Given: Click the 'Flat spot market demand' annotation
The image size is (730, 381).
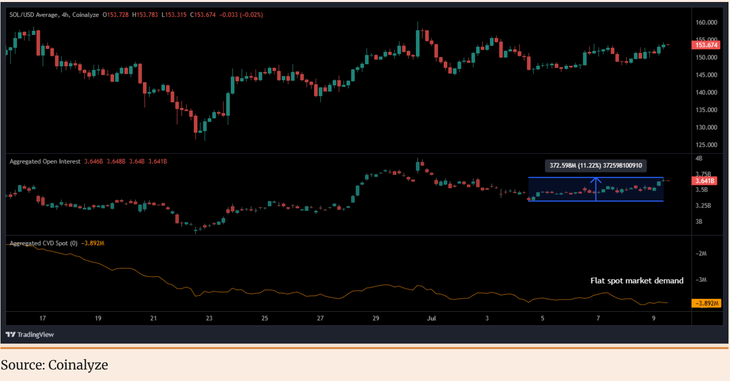Looking at the screenshot, I should 637,281.
